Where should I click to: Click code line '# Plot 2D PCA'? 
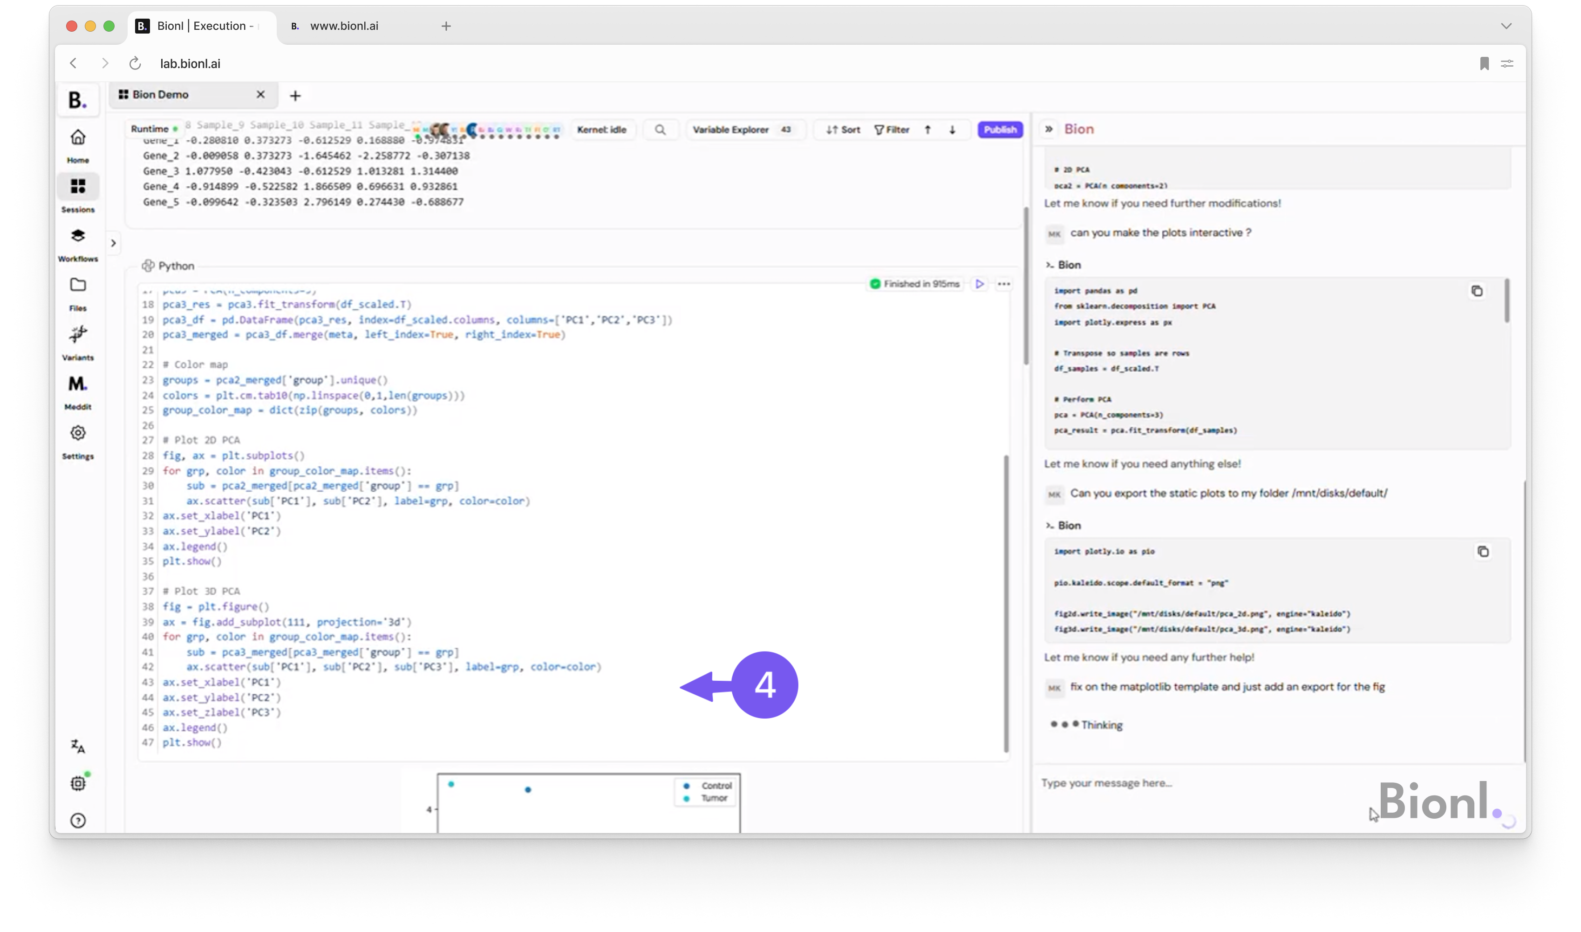pos(201,439)
